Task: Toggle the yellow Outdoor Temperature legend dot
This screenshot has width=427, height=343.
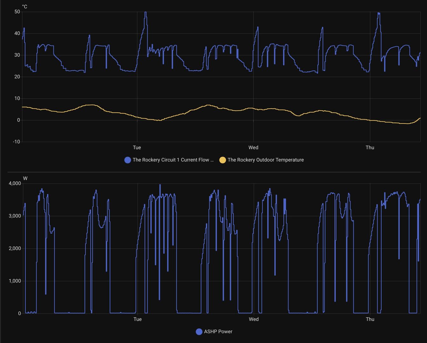Action: pos(223,160)
